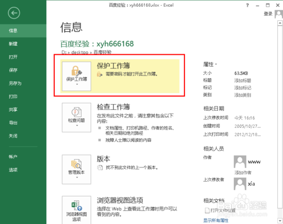
Task: Click the last modifier xia avatar
Action: (x=240, y=184)
